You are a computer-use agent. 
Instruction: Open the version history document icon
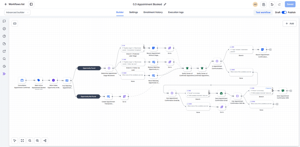(263, 4)
